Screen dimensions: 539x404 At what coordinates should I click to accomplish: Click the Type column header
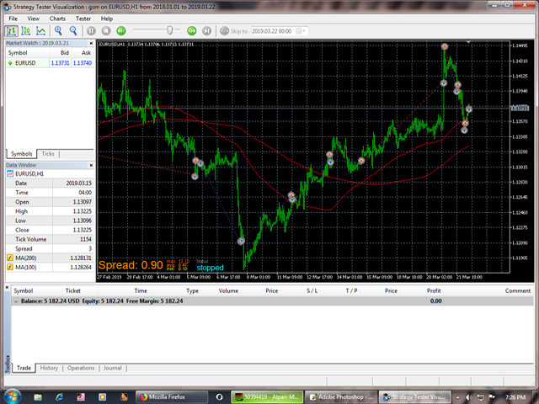point(192,290)
